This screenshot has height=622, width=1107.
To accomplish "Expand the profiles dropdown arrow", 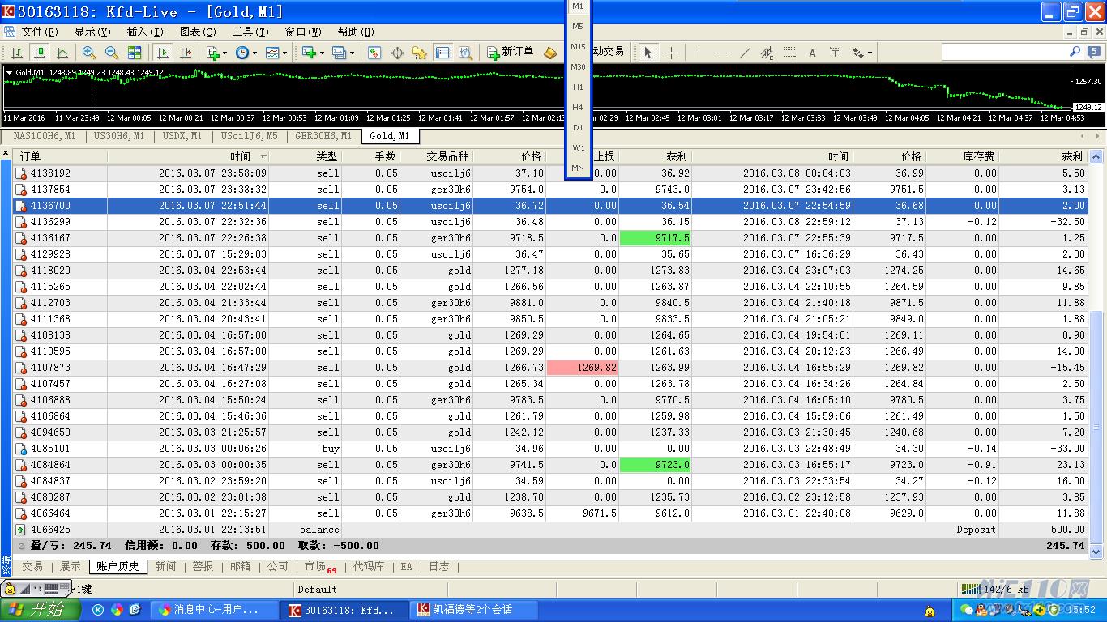I will [x=352, y=53].
